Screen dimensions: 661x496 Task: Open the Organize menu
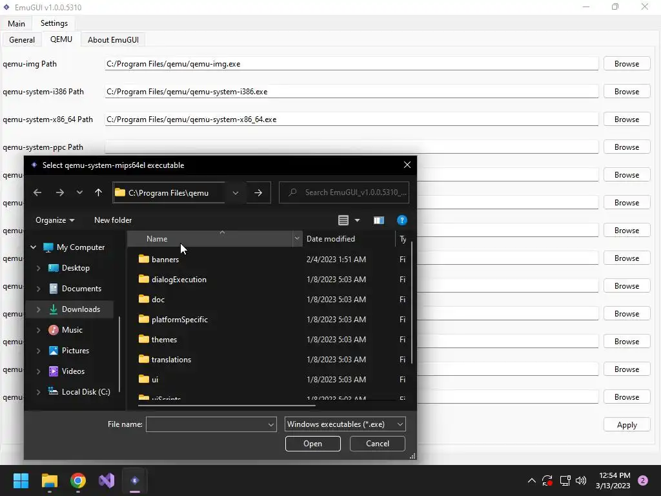[55, 220]
